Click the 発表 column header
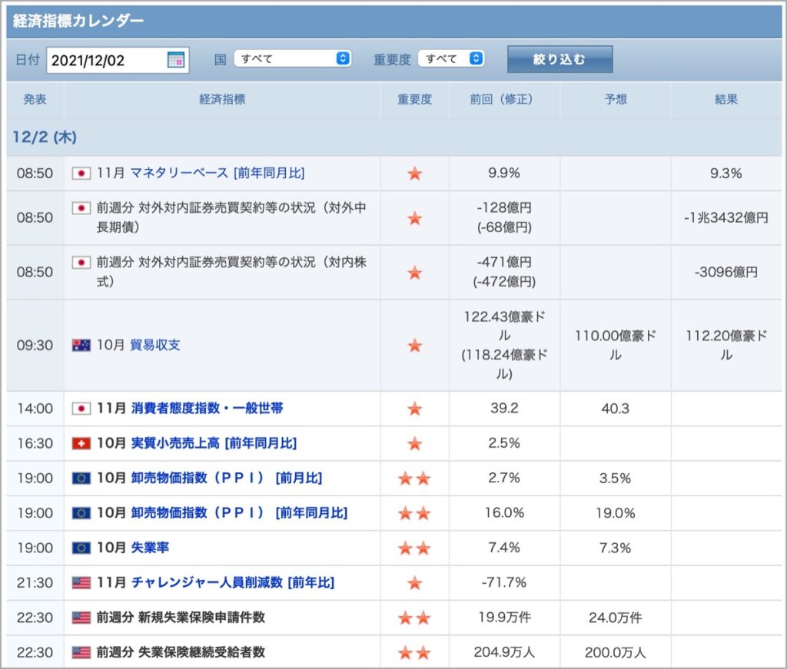The height and width of the screenshot is (669, 787). pyautogui.click(x=35, y=99)
